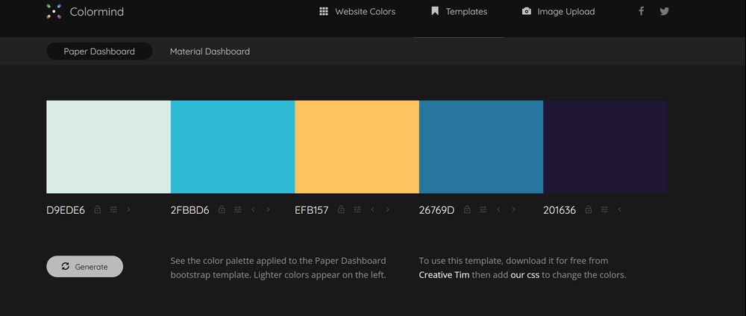746x316 pixels.
Task: Open the Website Colors menu
Action: pos(357,11)
